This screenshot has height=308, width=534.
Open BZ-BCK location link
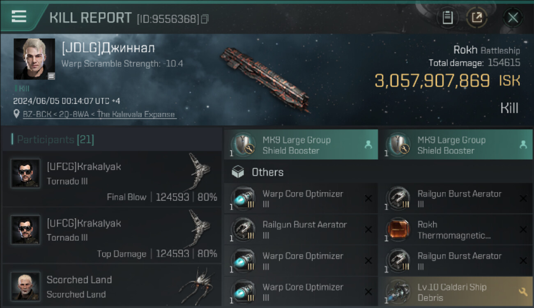(99, 115)
